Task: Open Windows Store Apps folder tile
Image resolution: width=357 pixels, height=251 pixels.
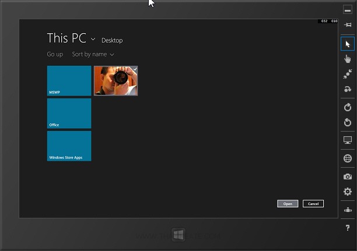Action: (69, 146)
